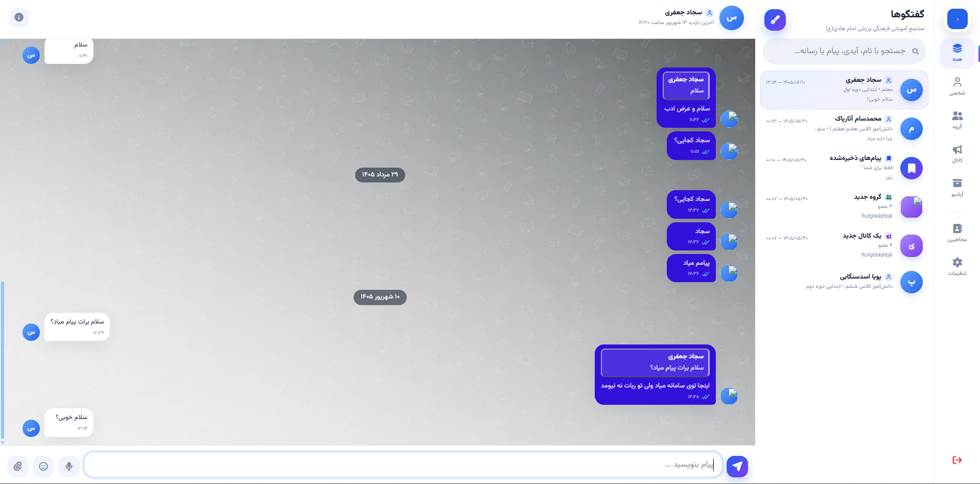Viewport: 980px width, 484px height.
Task: Click the last seen status text in header
Action: point(675,22)
